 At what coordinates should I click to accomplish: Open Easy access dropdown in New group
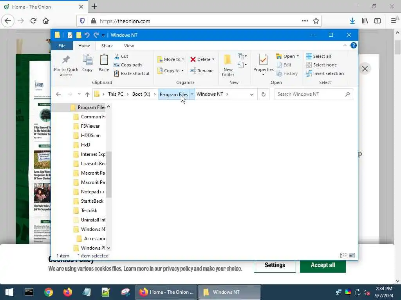click(242, 65)
